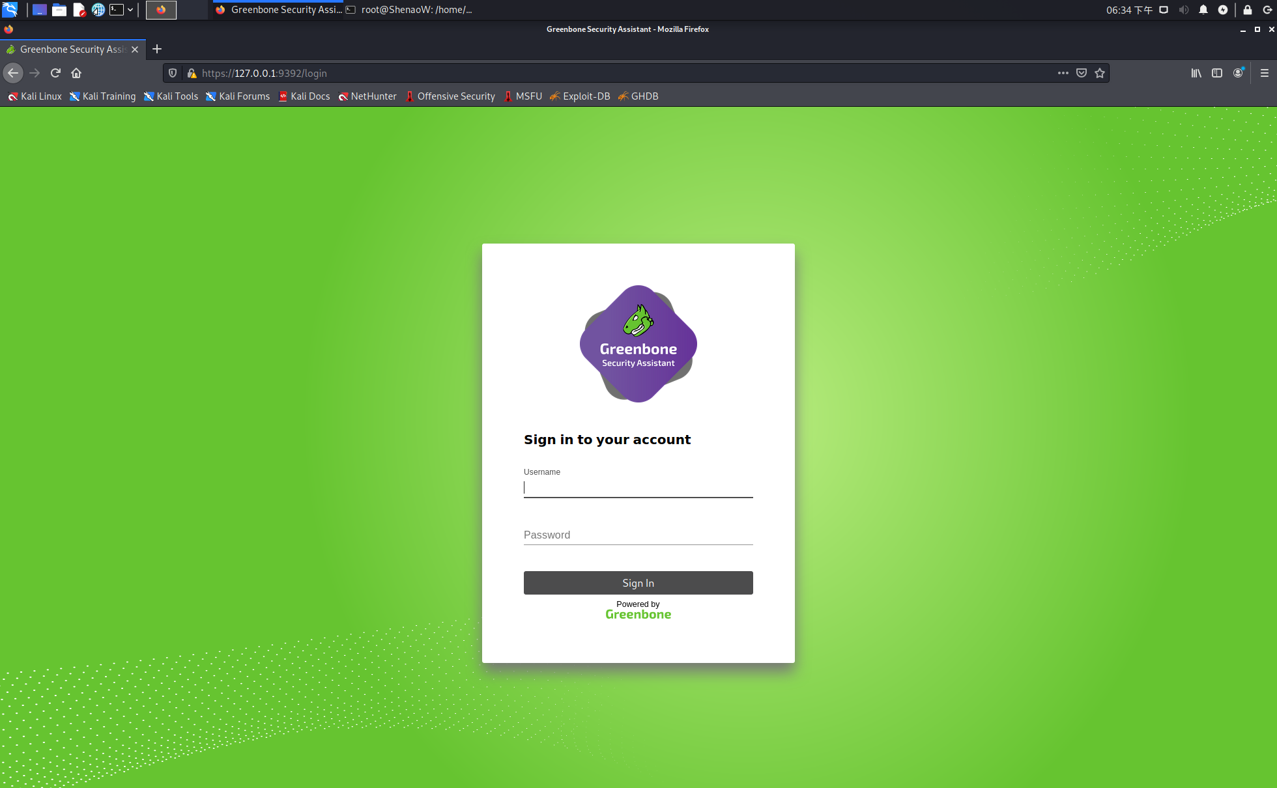The image size is (1277, 788).
Task: Open Exploit-DB bookmark
Action: (580, 96)
